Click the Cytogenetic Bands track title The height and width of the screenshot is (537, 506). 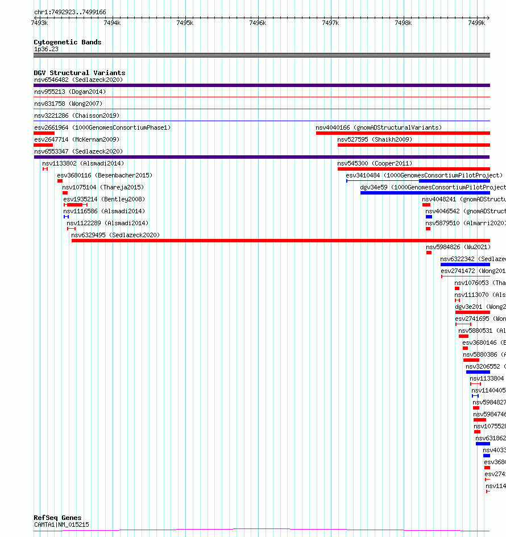tap(68, 42)
